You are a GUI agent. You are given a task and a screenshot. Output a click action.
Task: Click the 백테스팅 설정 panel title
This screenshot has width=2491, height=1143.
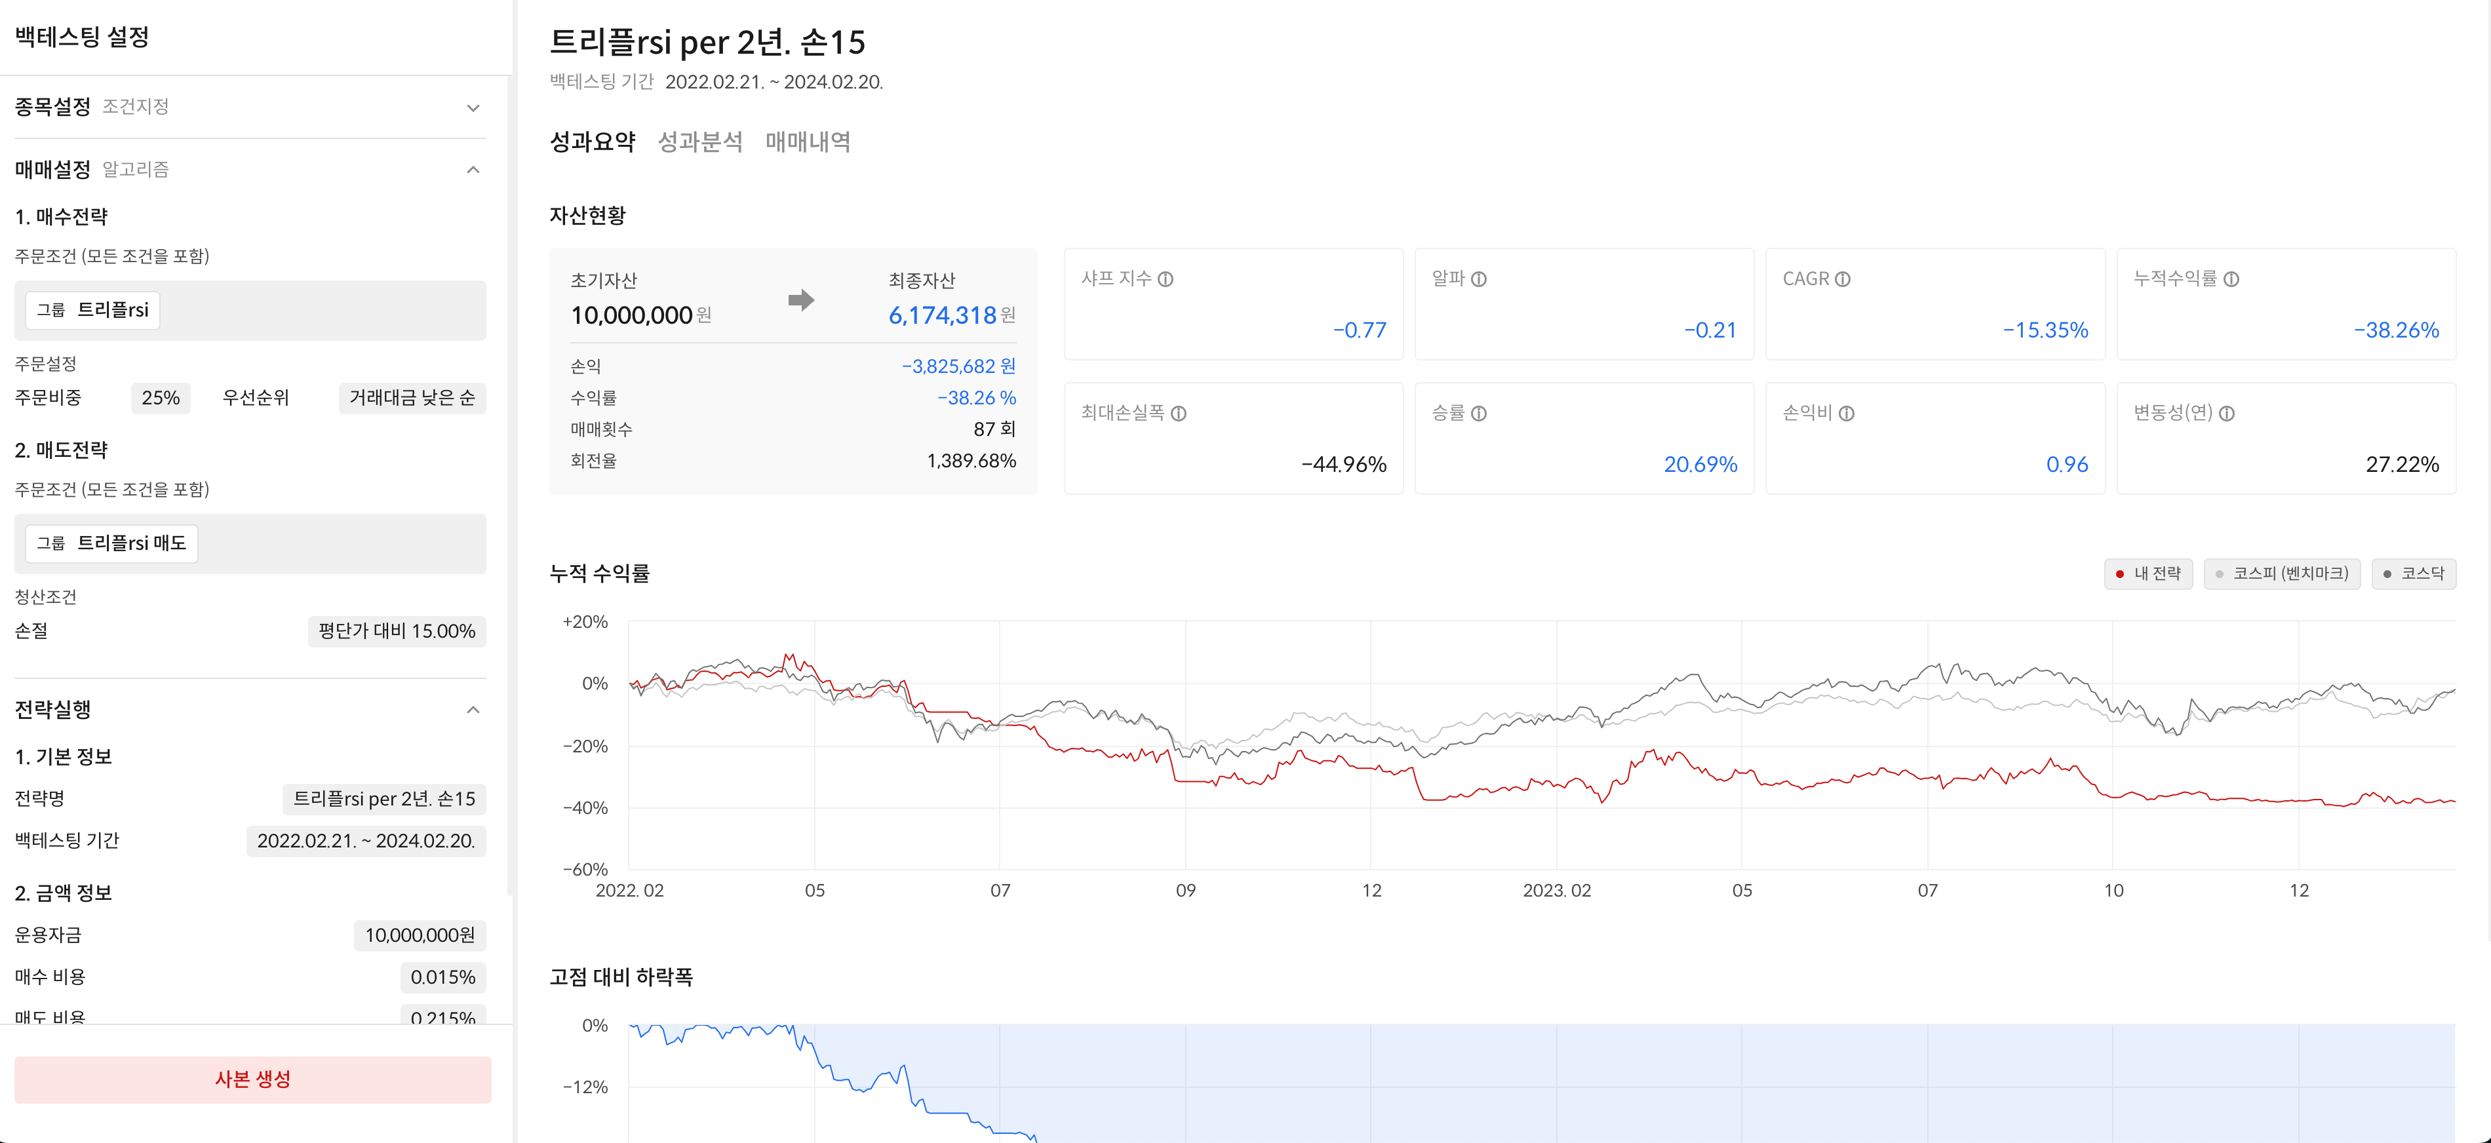[81, 38]
